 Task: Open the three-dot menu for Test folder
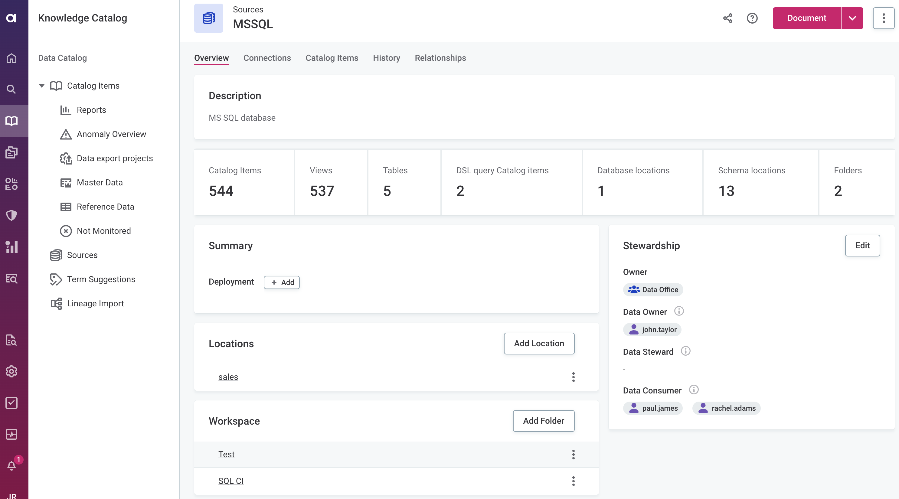(573, 454)
